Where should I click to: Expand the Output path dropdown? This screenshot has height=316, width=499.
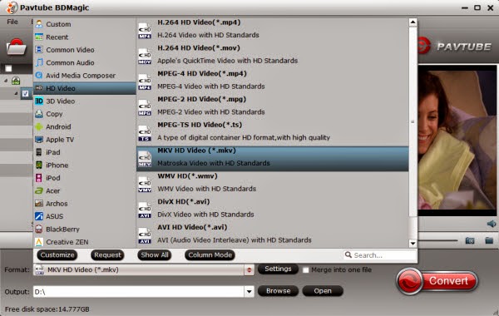tap(249, 292)
